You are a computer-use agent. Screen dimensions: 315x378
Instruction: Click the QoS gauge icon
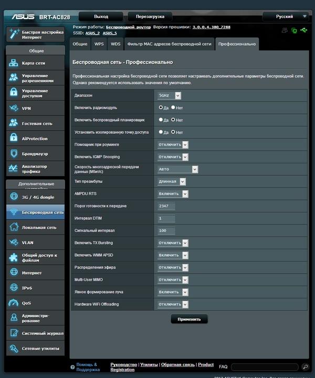pos(14,303)
